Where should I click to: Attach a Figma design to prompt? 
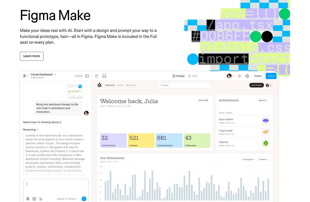(x=28, y=199)
